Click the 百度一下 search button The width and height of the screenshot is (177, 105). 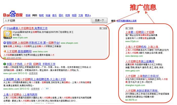click(99, 20)
